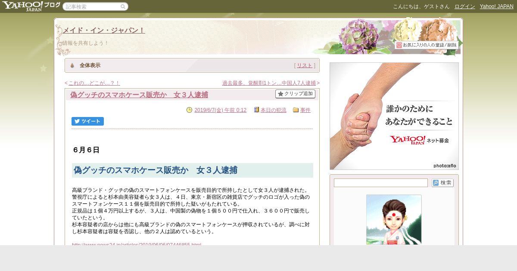Screen dimensions: 517x271
Task: Open the 本日の犯流 category link
Action: [x=274, y=110]
